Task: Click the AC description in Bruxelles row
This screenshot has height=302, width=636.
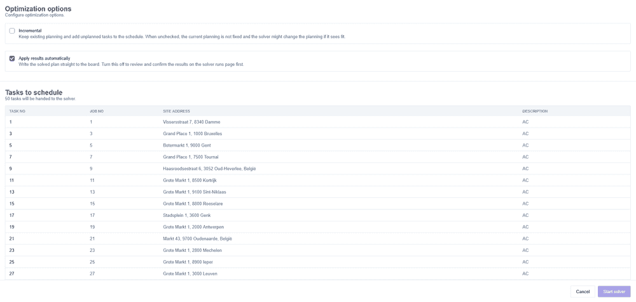Action: (x=525, y=134)
